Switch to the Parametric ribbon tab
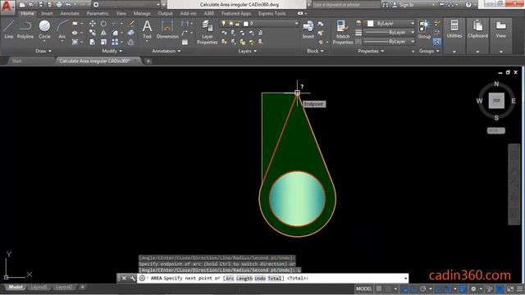 [98, 13]
